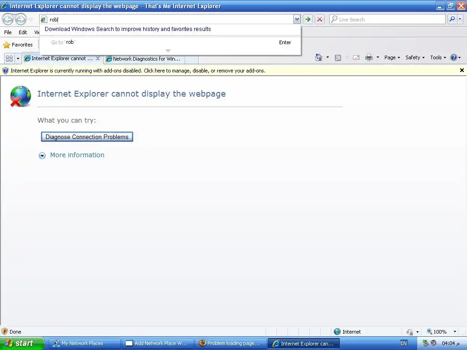Click the Protected Mode status icon
This screenshot has height=350, width=467.
coord(410,332)
